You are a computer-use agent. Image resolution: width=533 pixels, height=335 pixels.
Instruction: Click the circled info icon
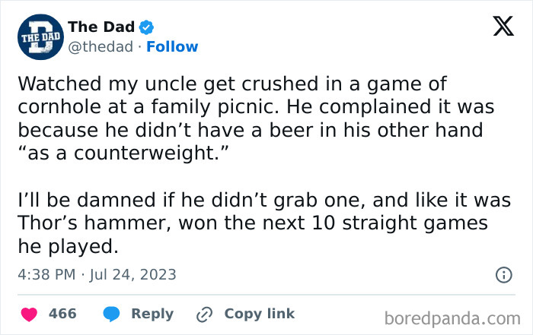[x=503, y=276]
